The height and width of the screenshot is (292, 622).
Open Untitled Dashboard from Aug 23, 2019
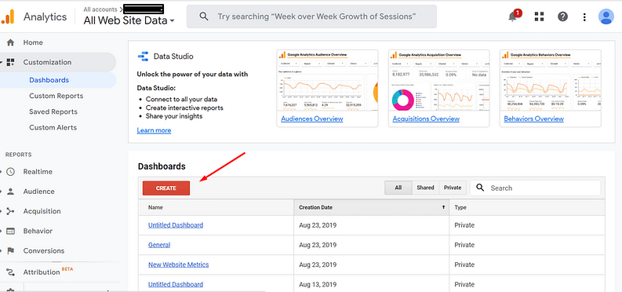coord(176,225)
